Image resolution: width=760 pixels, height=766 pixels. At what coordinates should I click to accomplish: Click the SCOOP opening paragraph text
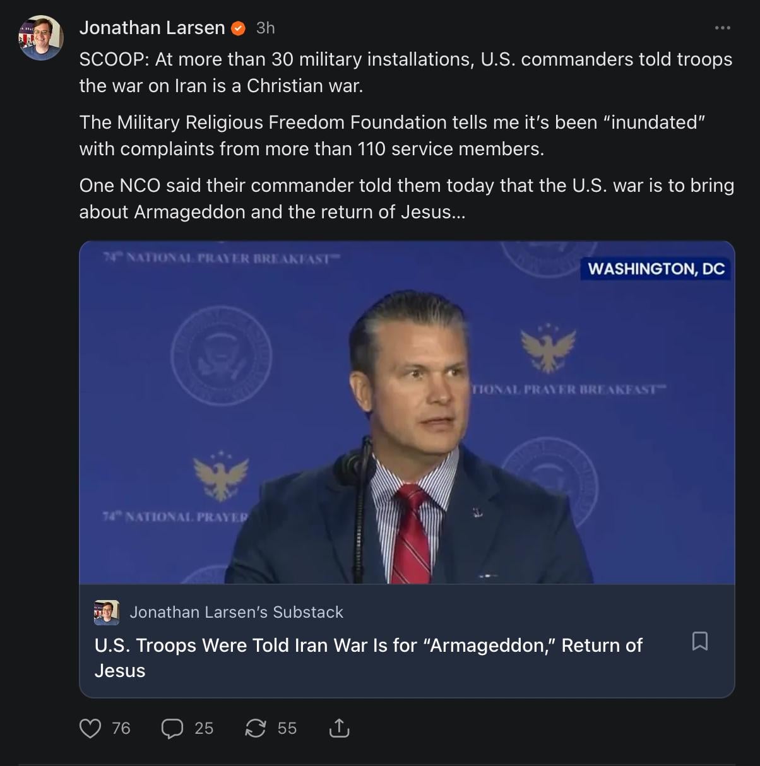tap(405, 72)
